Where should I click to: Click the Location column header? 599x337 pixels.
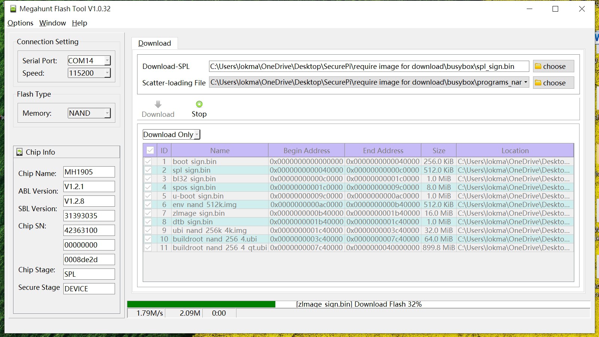[515, 151]
